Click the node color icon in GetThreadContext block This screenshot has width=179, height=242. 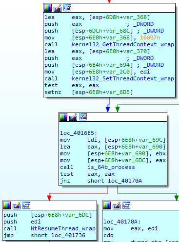point(48,8)
